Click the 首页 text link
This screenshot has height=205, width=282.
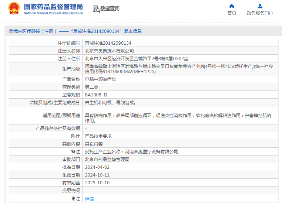coord(232,13)
